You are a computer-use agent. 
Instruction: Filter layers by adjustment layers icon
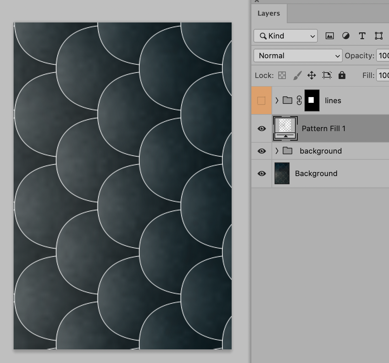(345, 36)
